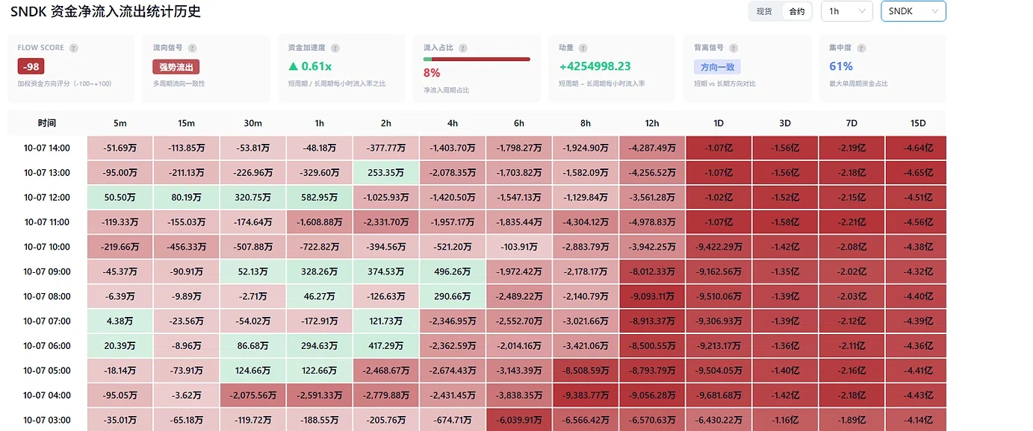
Task: Click the -9,093.11万 cell
Action: pos(652,296)
